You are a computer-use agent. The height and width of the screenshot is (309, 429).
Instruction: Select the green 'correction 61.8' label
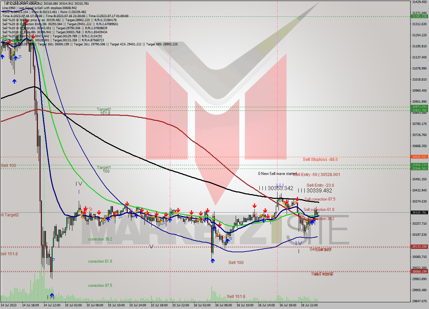(x=100, y=261)
